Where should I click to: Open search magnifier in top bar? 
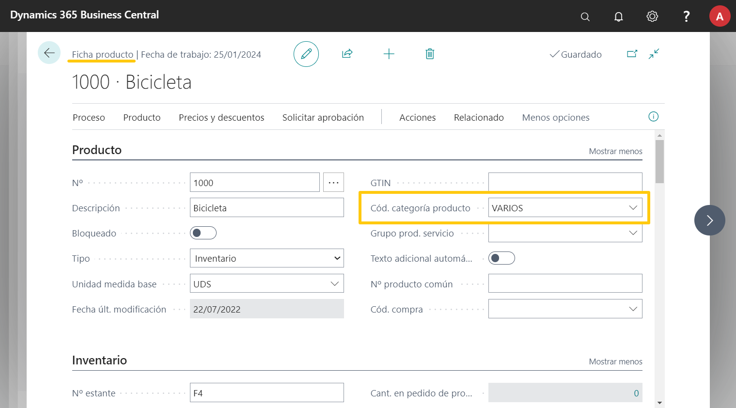point(585,16)
